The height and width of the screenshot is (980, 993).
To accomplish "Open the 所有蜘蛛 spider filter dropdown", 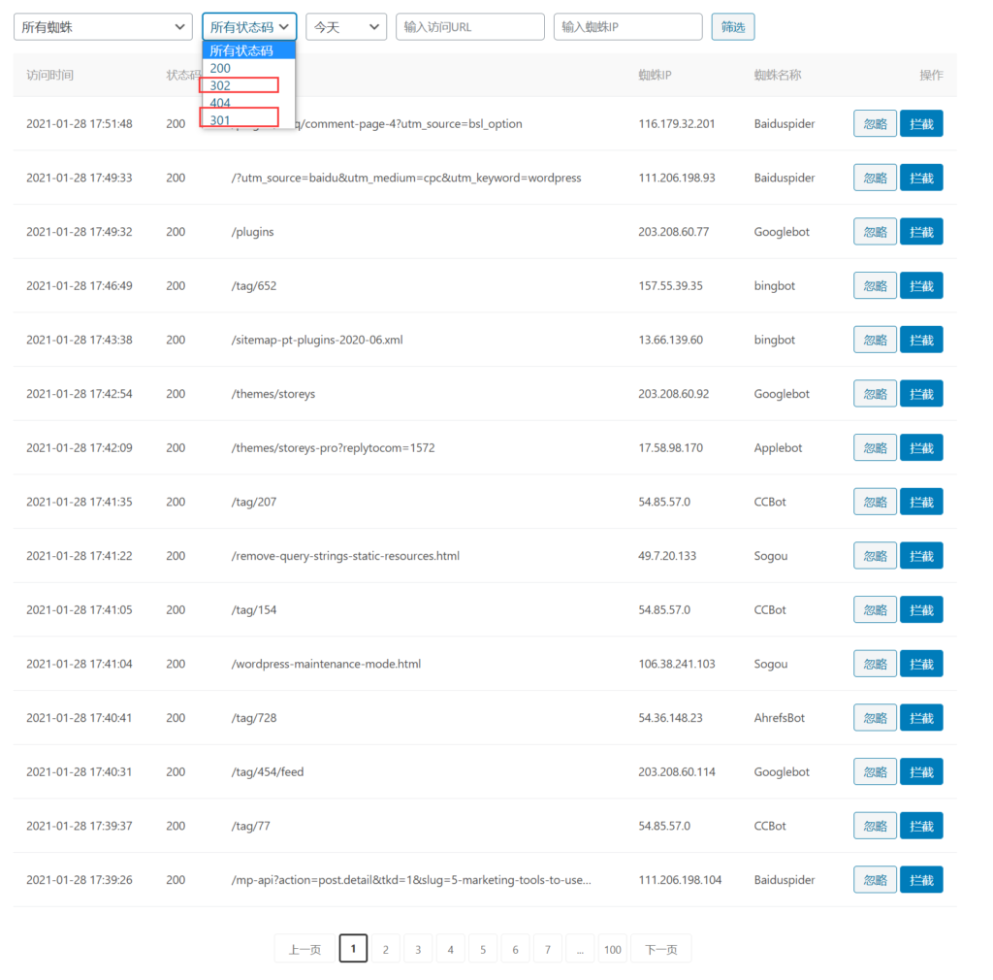I will coord(102,27).
